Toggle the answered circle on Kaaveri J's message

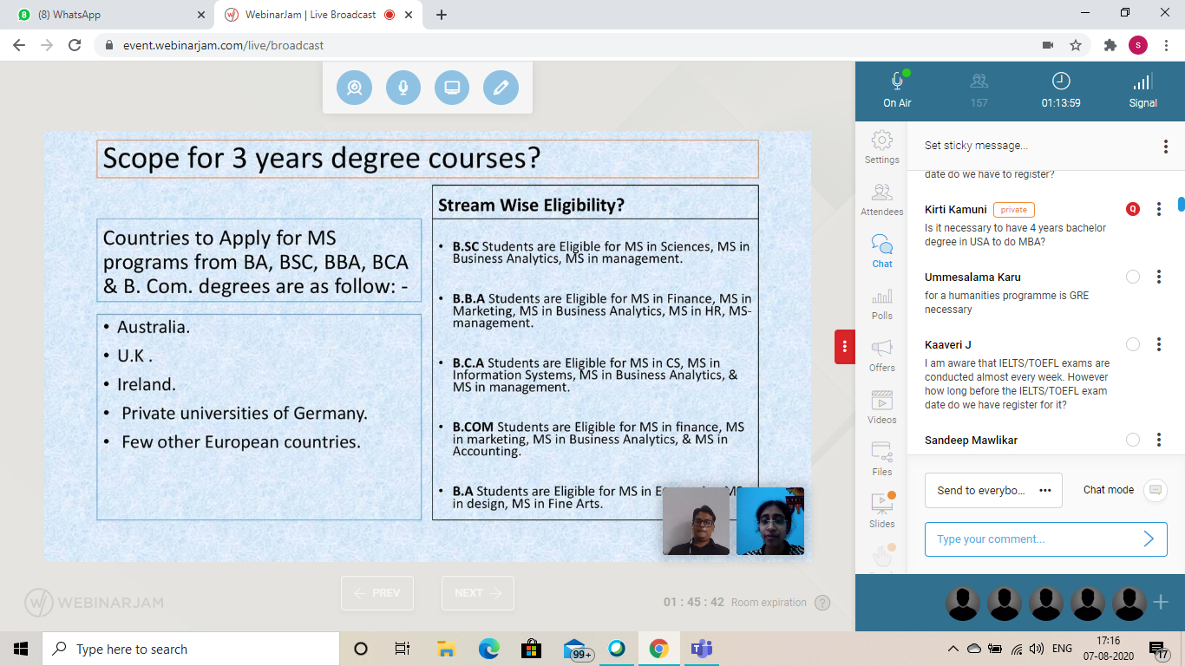coord(1133,344)
